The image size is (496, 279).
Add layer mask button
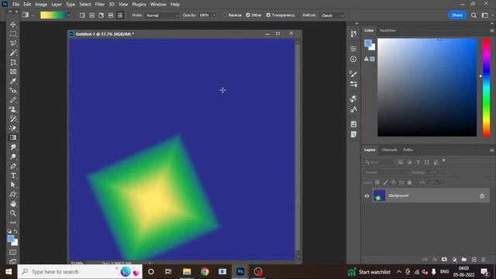pos(444,260)
